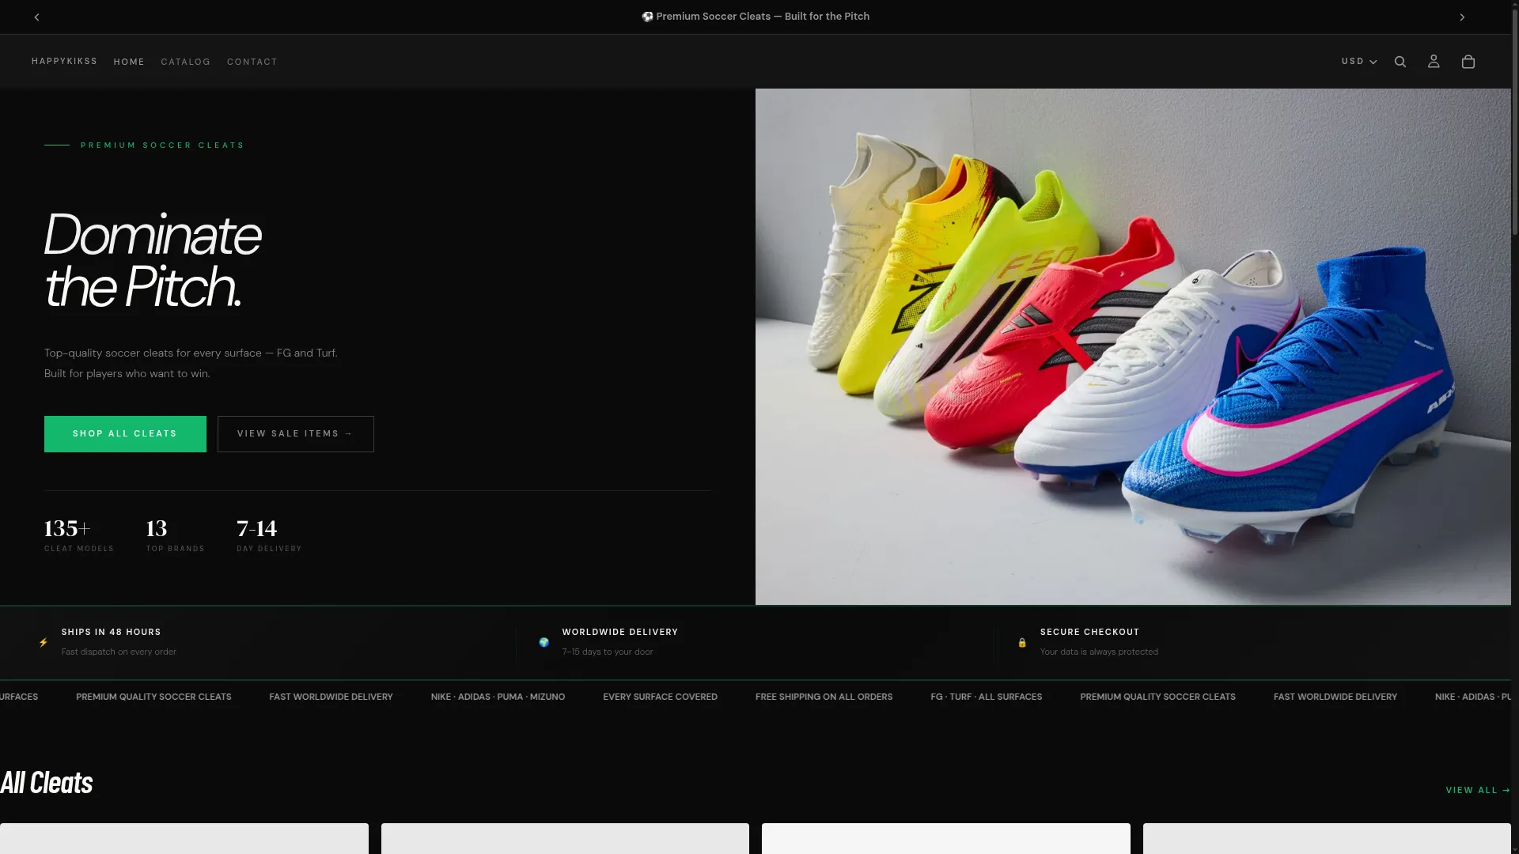This screenshot has height=854, width=1519.
Task: Click the 'Ships in 48 Hours' heading
Action: [112, 632]
